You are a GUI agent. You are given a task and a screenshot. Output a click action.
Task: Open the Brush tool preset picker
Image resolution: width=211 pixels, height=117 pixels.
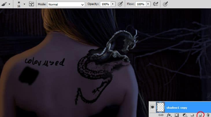(x=6, y=4)
